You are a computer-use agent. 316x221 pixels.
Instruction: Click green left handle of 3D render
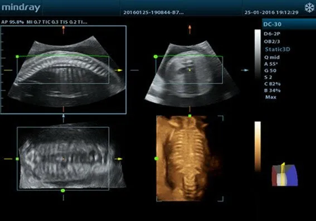pos(157,159)
